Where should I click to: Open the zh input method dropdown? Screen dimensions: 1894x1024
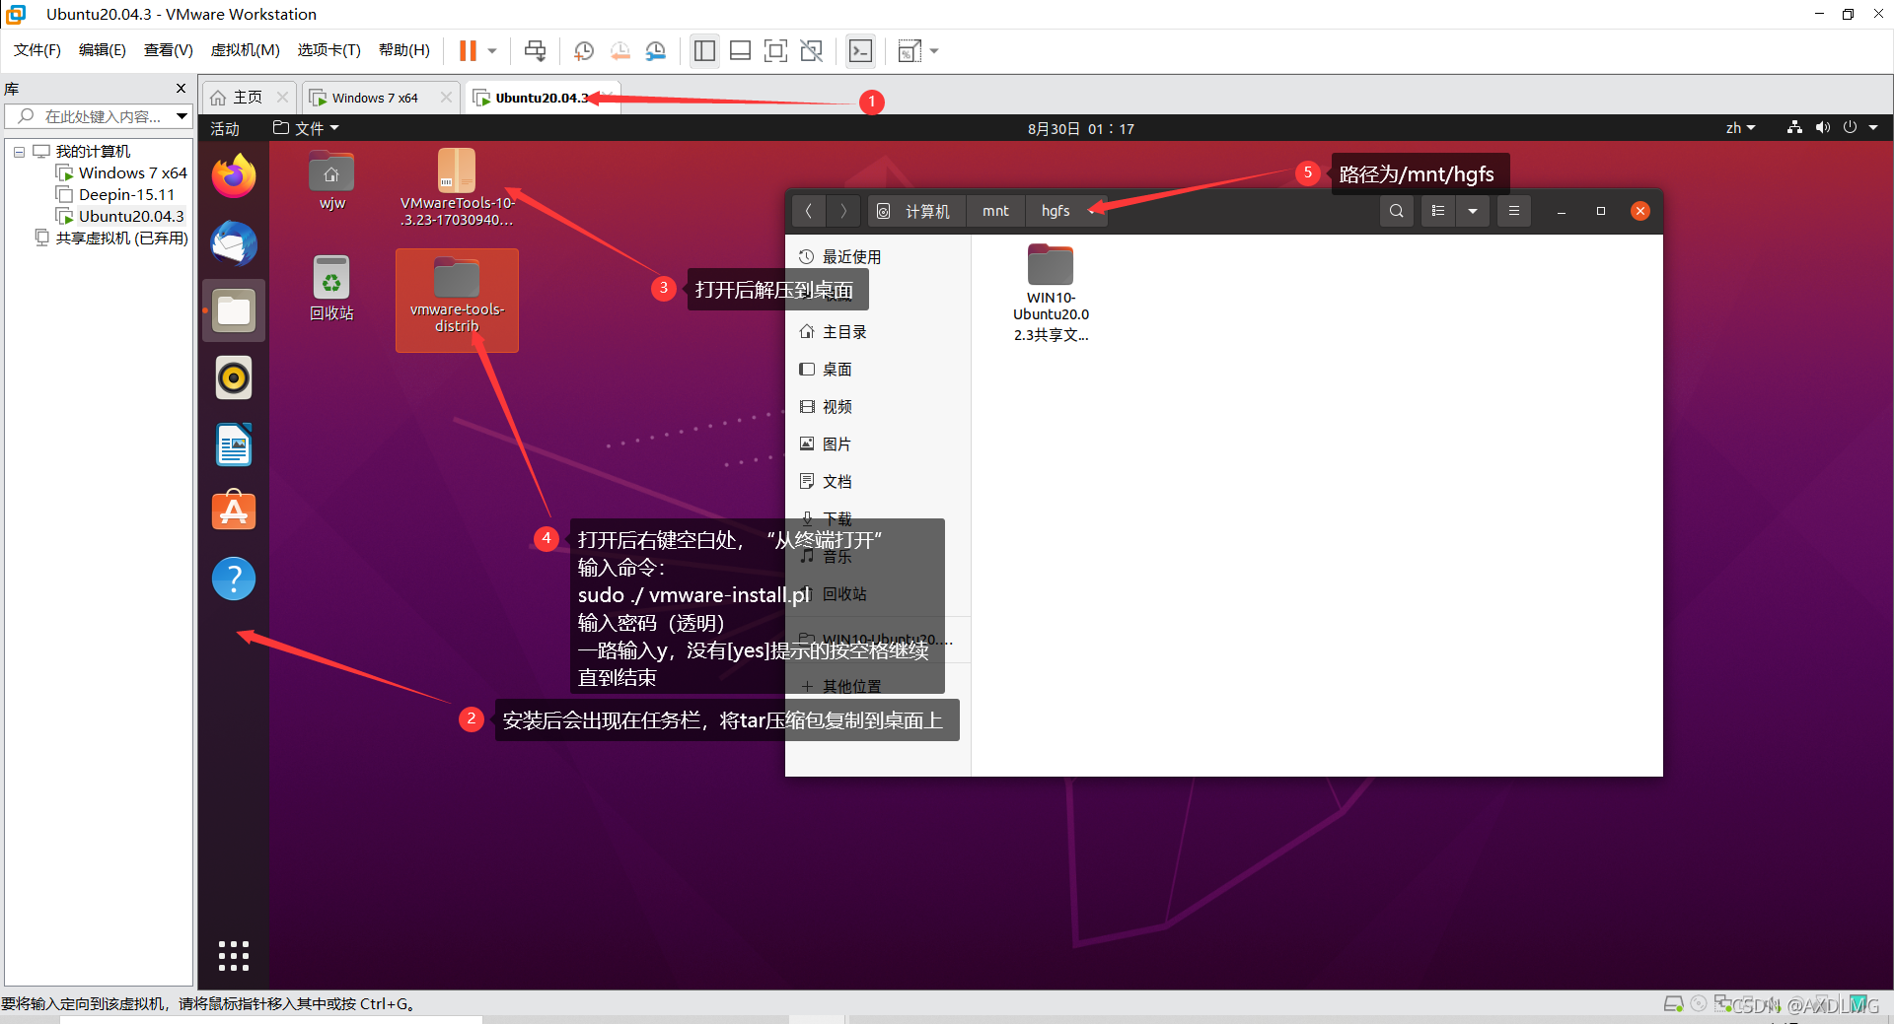click(x=1740, y=129)
